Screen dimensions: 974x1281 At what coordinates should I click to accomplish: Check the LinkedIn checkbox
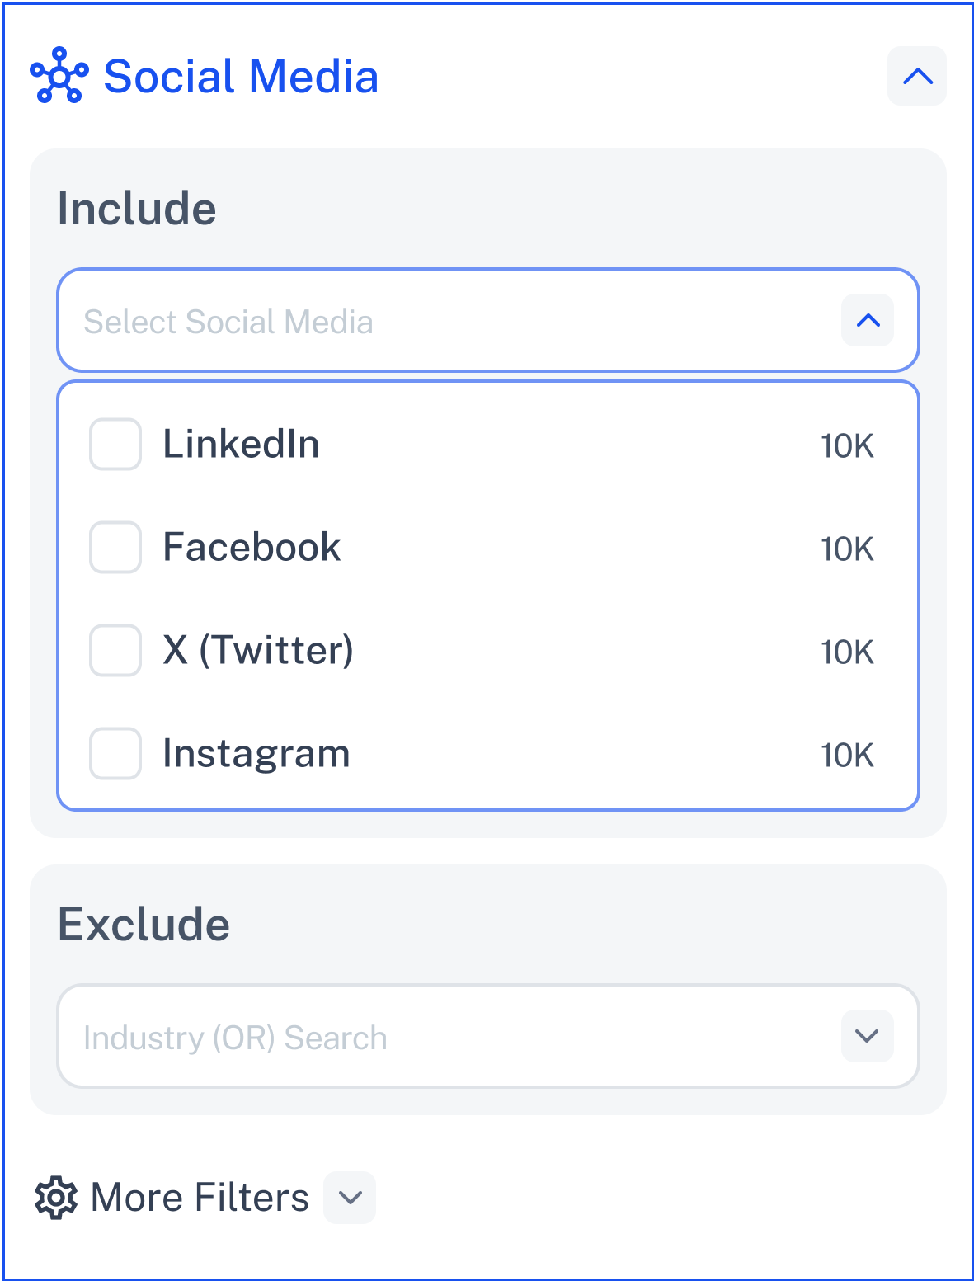coord(115,444)
